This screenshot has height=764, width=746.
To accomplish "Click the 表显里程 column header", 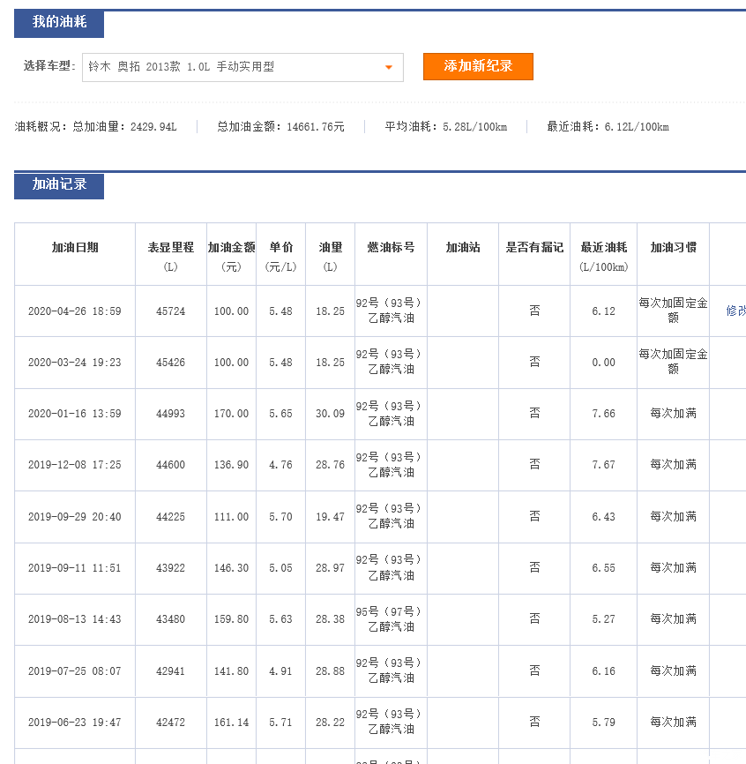I will (171, 248).
